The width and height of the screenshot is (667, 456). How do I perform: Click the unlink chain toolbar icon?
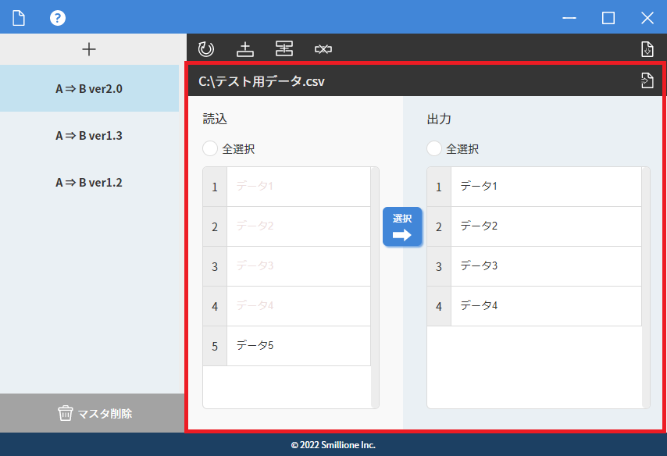(323, 49)
